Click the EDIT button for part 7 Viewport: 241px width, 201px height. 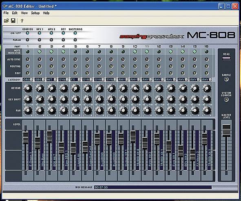[x=99, y=73]
